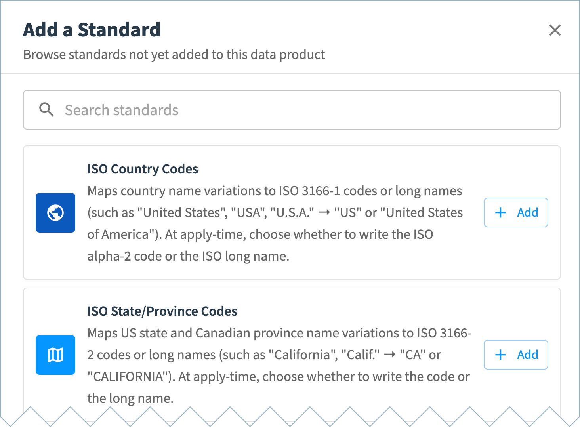
Task: Click the globe icon for ISO Country Codes
Action: (55, 213)
